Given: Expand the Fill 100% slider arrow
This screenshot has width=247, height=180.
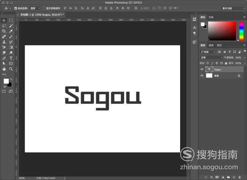Looking at the screenshot, I should [x=245, y=63].
